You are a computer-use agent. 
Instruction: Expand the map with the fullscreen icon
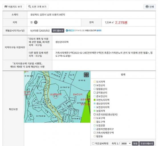(x=86, y=75)
